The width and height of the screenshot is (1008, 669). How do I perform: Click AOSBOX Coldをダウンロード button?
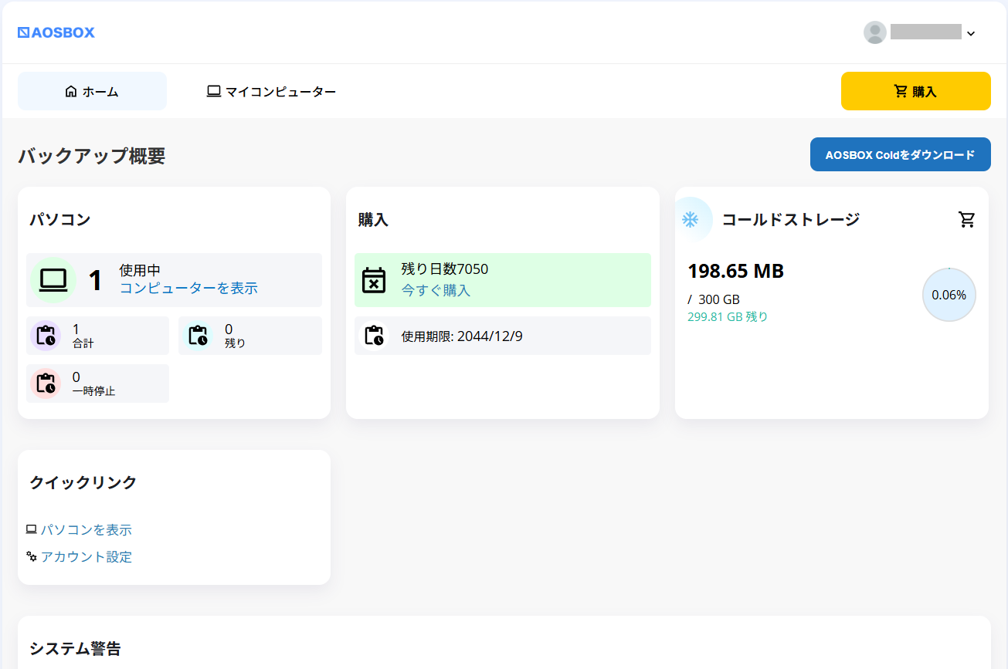tap(900, 154)
